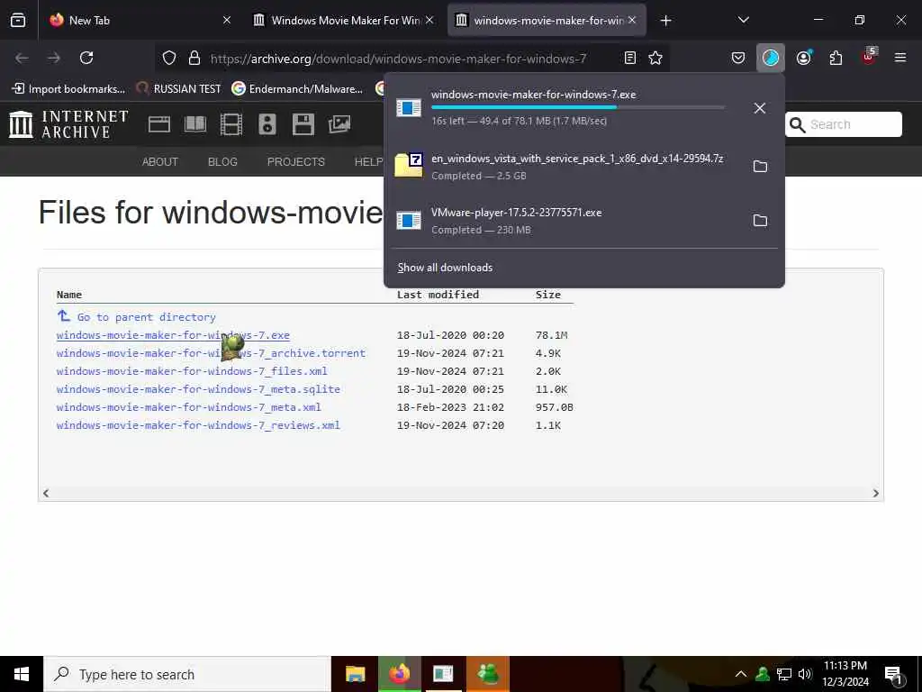Show Vista 7z file in folder
This screenshot has width=922, height=692.
click(x=760, y=167)
